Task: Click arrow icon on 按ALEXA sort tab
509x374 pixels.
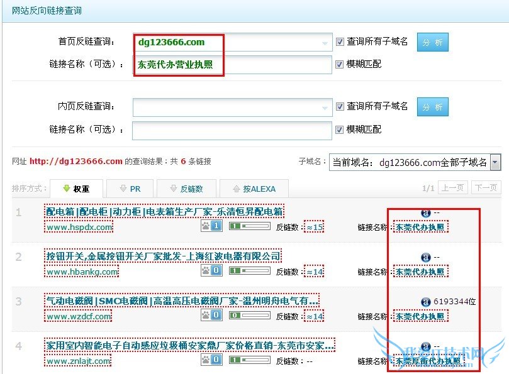Action: point(237,189)
